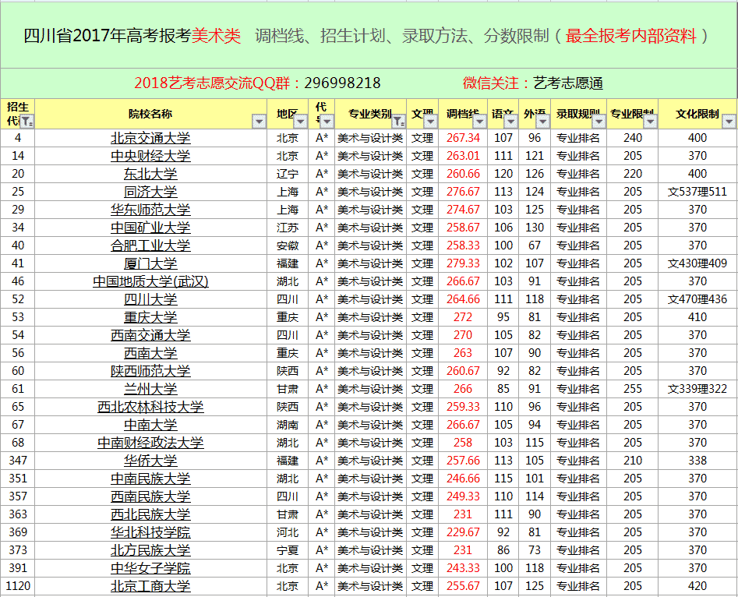
Task: Open the filter dropdown for 专业限制 column
Action: [x=651, y=122]
